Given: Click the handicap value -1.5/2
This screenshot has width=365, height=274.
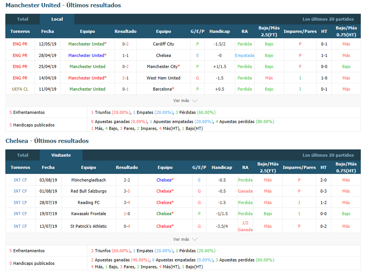Looking at the screenshot, I should [x=220, y=44].
